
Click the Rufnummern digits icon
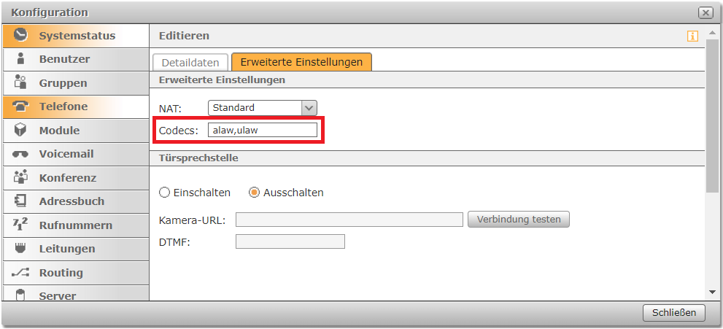click(x=20, y=225)
